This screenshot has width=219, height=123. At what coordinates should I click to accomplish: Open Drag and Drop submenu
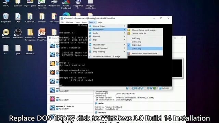tap(107, 52)
